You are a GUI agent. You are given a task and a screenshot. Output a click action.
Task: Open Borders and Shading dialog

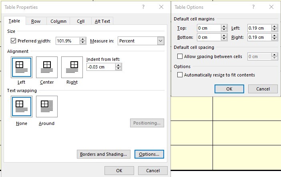tap(103, 154)
